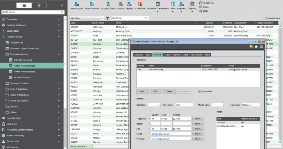283x149 pixels.
Task: Open Suppliers List in sidebar
Action: pos(17,43)
